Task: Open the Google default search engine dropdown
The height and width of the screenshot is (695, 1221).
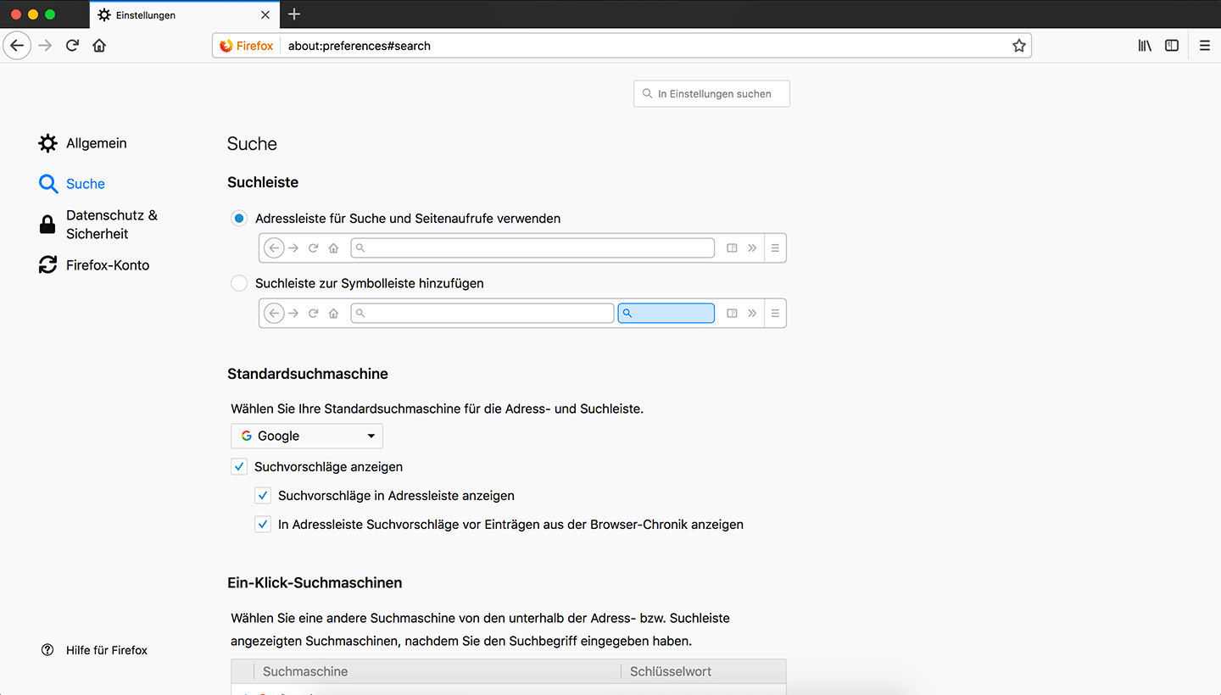Action: point(307,436)
